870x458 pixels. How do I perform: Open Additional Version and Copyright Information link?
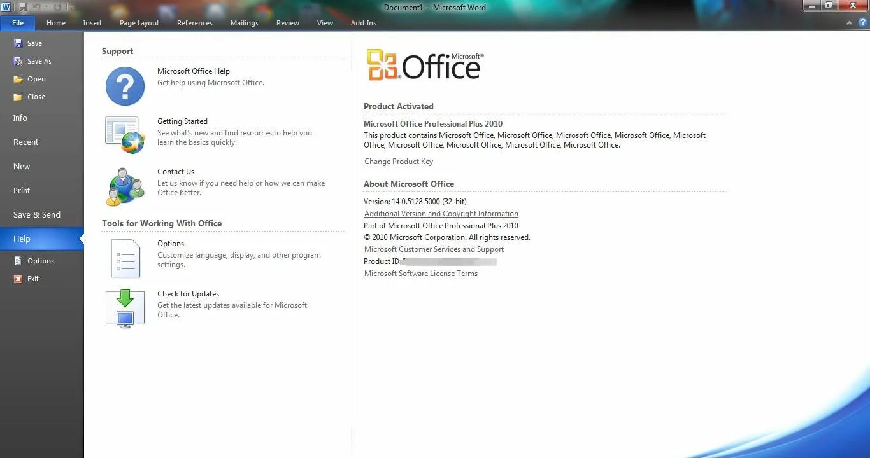click(441, 214)
